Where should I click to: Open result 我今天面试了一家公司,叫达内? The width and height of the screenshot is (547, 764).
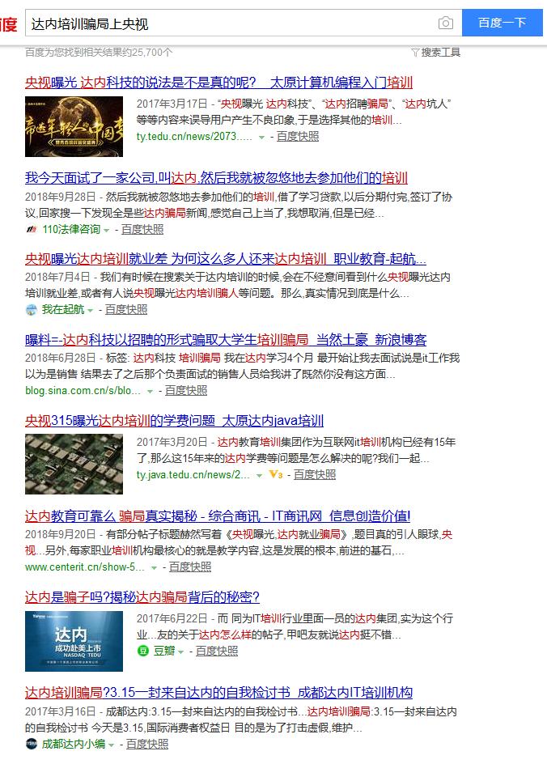tap(216, 178)
